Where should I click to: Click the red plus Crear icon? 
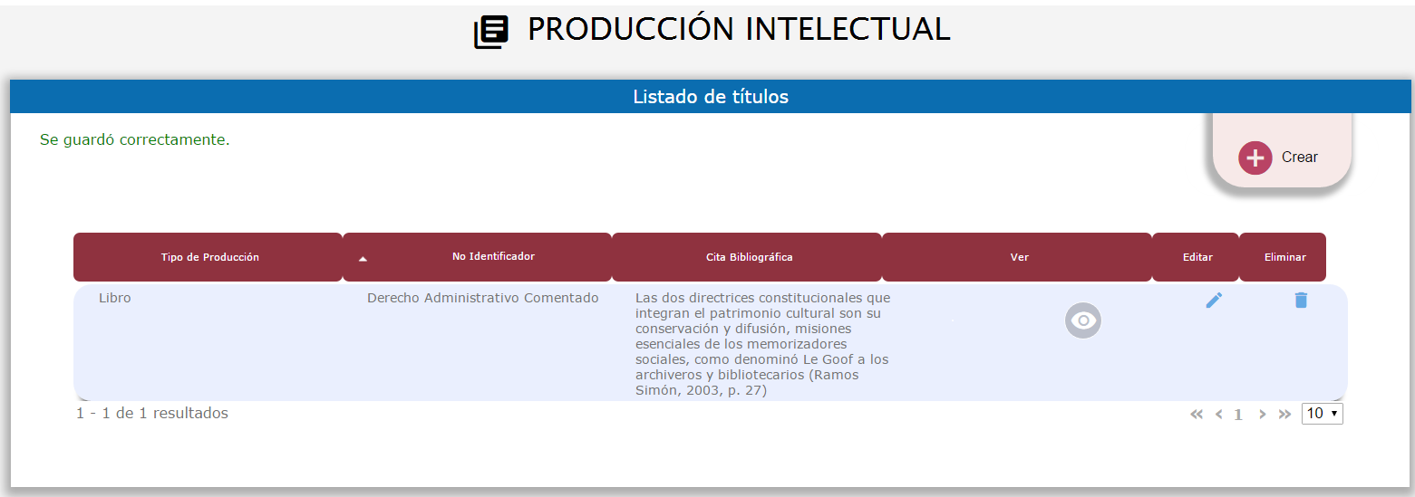pos(1255,158)
